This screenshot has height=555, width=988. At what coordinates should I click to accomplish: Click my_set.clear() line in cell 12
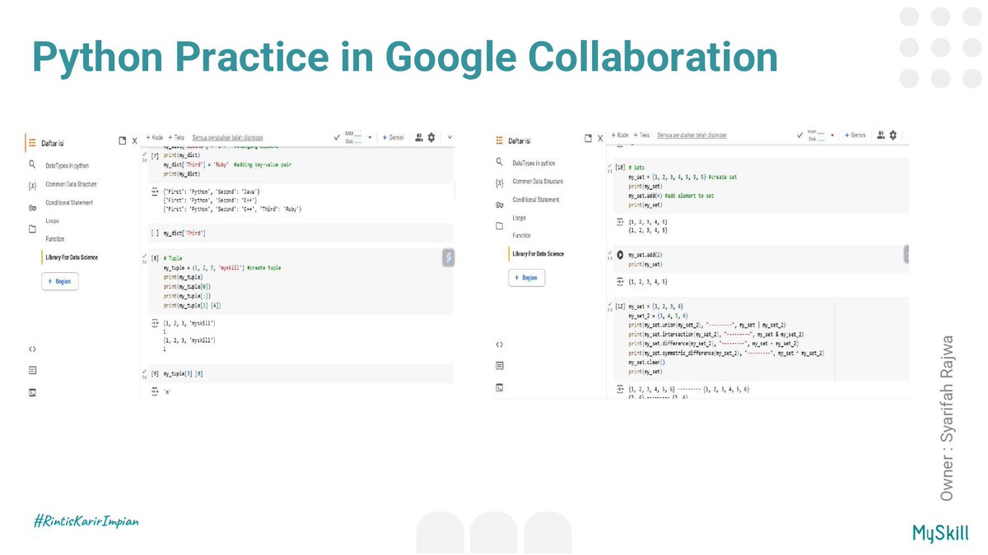click(x=647, y=362)
